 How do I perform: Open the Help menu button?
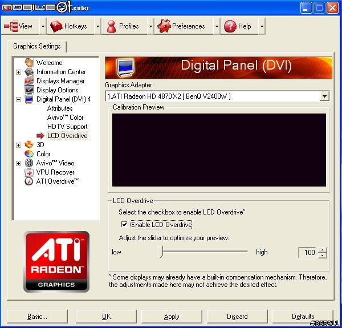click(239, 26)
